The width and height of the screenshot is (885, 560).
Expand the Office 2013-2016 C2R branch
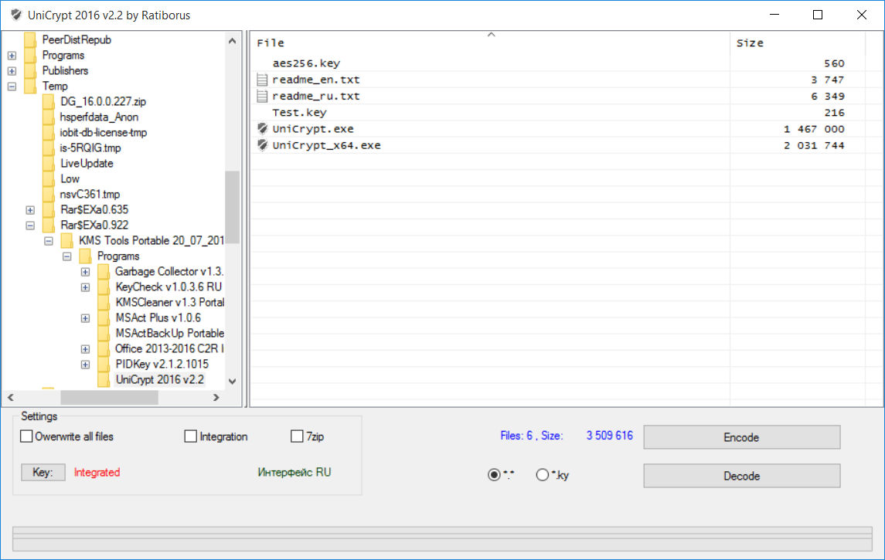85,348
